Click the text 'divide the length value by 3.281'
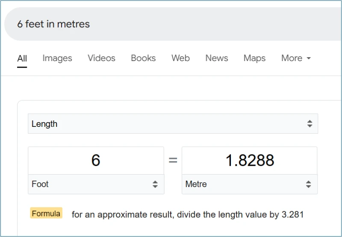The width and height of the screenshot is (342, 237). point(240,214)
